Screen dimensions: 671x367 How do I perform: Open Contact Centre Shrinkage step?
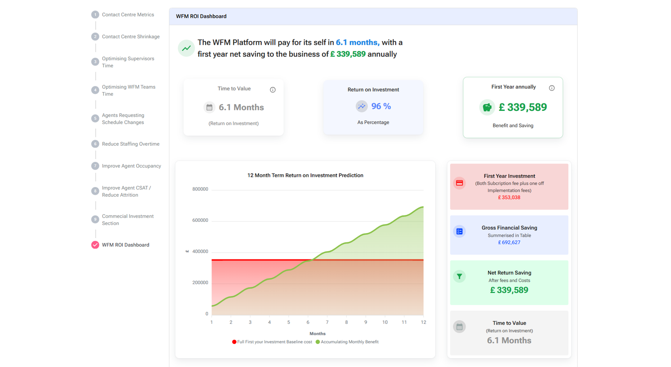click(131, 37)
